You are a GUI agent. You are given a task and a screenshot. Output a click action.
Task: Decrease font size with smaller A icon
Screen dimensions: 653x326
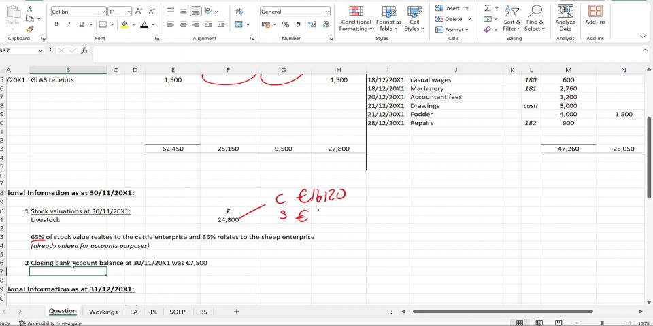[x=152, y=12]
